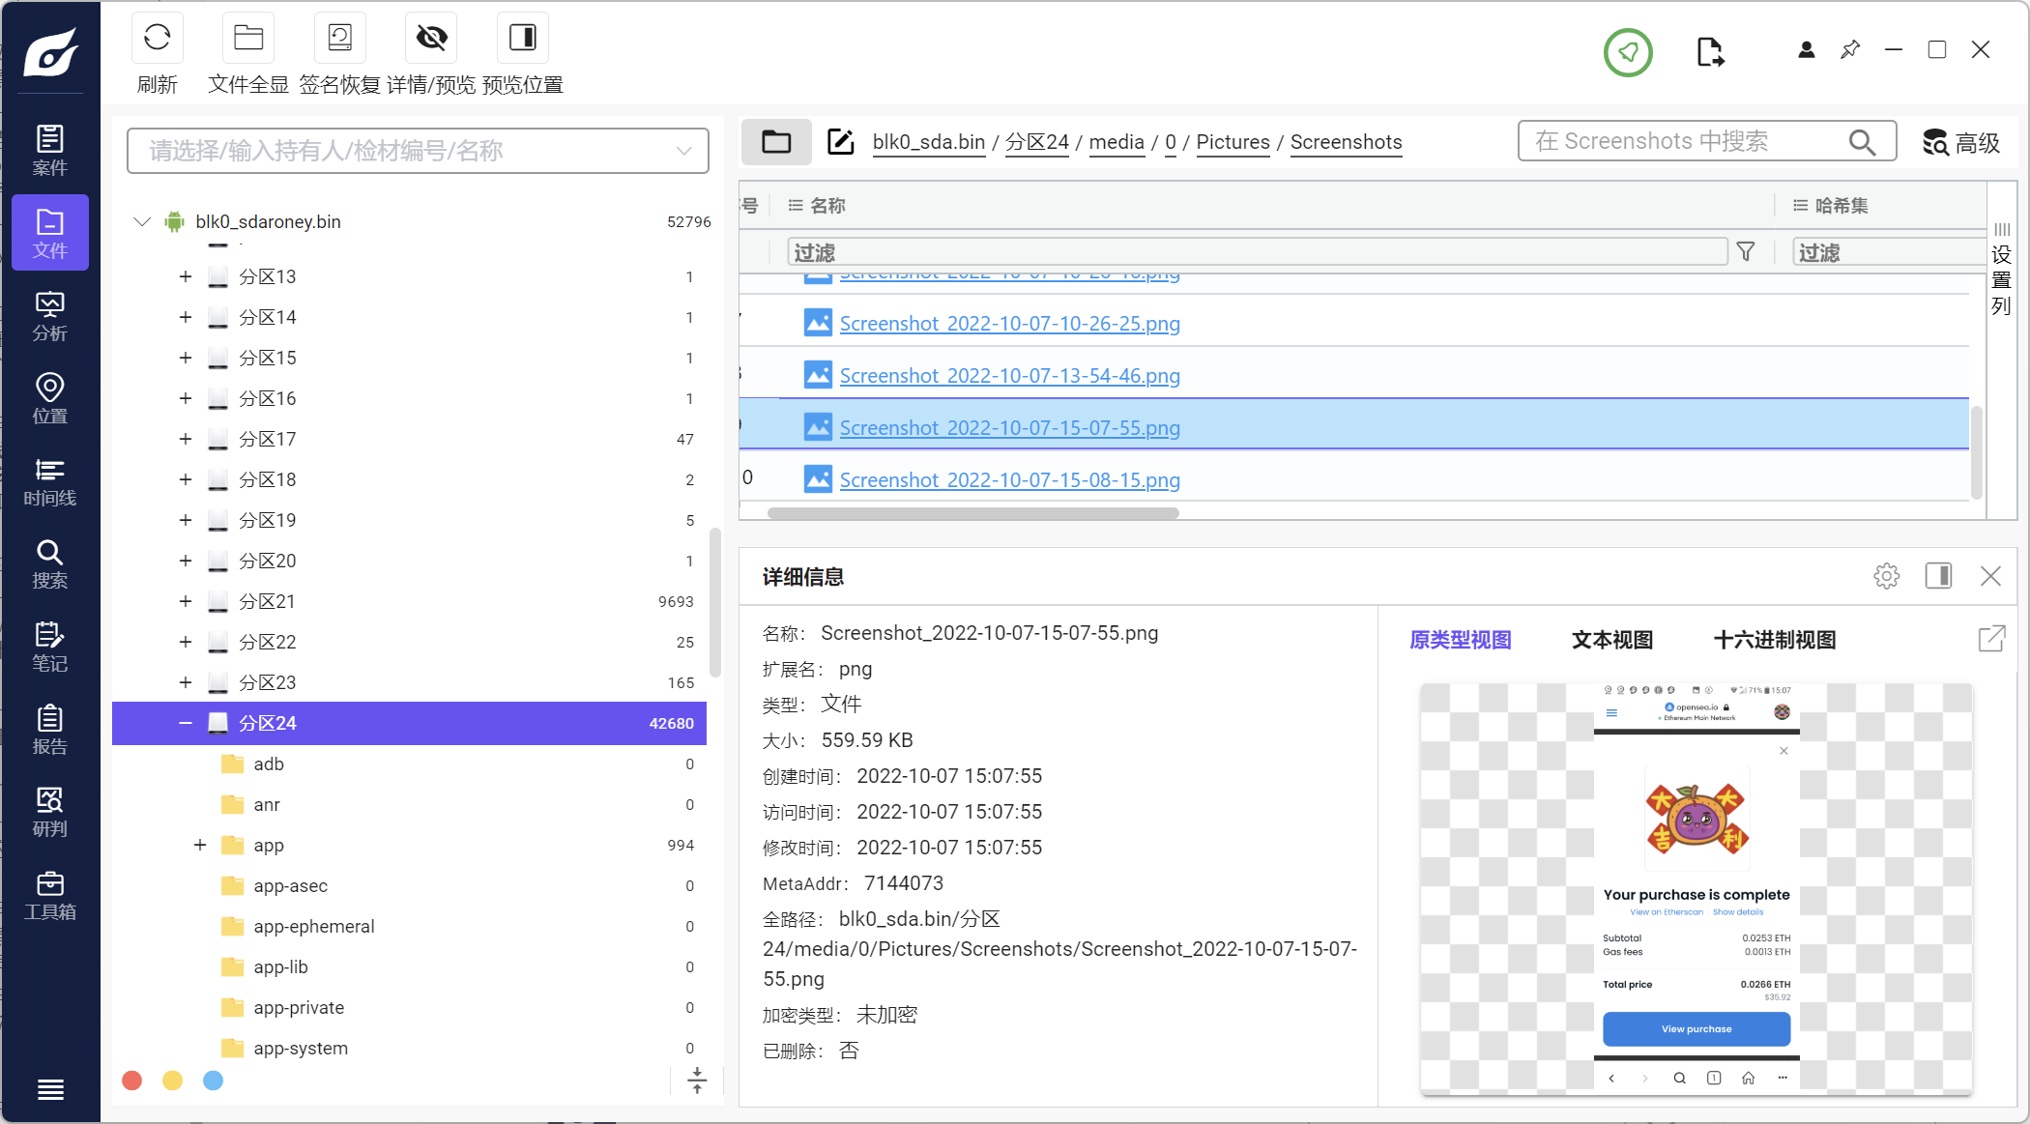Open the 研判 sidebar section

(50, 812)
